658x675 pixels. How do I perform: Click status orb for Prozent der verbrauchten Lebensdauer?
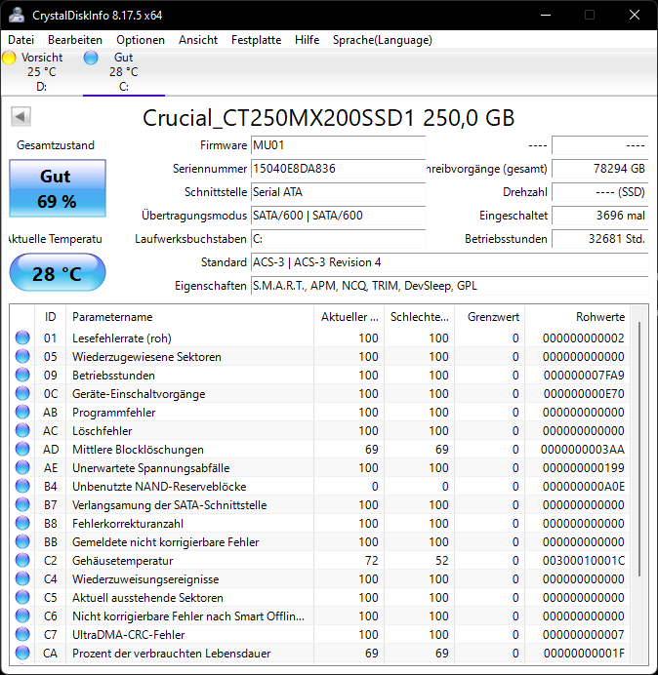pos(22,653)
